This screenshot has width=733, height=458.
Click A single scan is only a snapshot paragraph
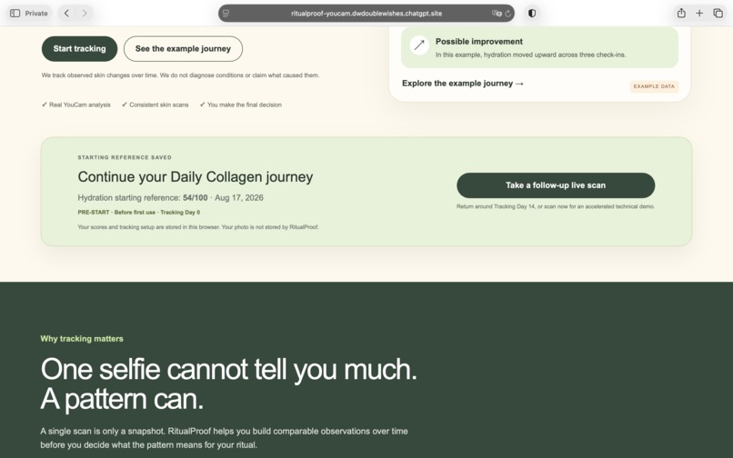tap(224, 438)
